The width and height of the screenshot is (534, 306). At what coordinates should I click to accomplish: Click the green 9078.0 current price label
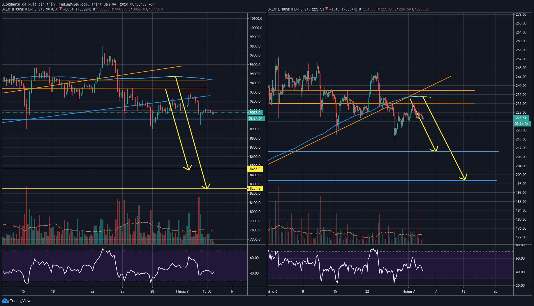[255, 113]
